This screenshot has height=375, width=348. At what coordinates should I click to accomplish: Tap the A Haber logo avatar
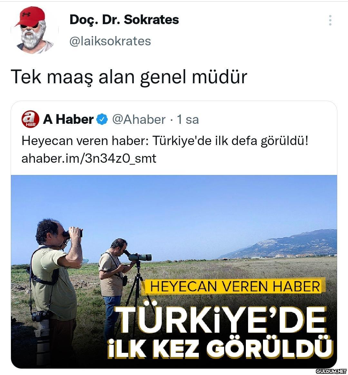point(30,119)
